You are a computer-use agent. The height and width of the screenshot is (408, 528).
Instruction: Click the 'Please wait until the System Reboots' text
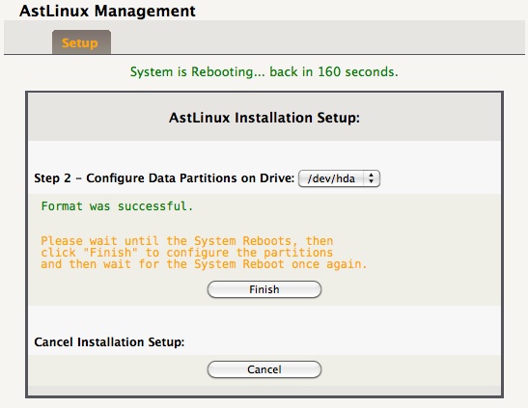pos(204,253)
